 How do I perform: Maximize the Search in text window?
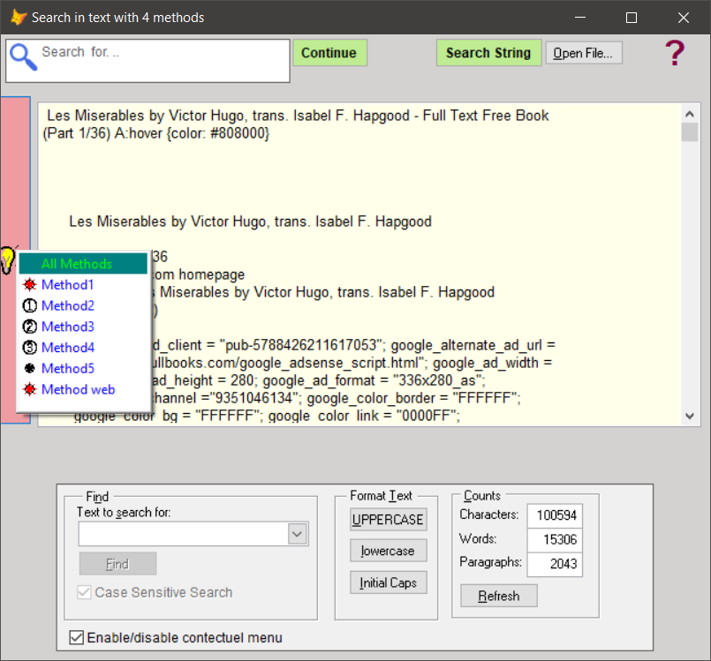pyautogui.click(x=632, y=18)
